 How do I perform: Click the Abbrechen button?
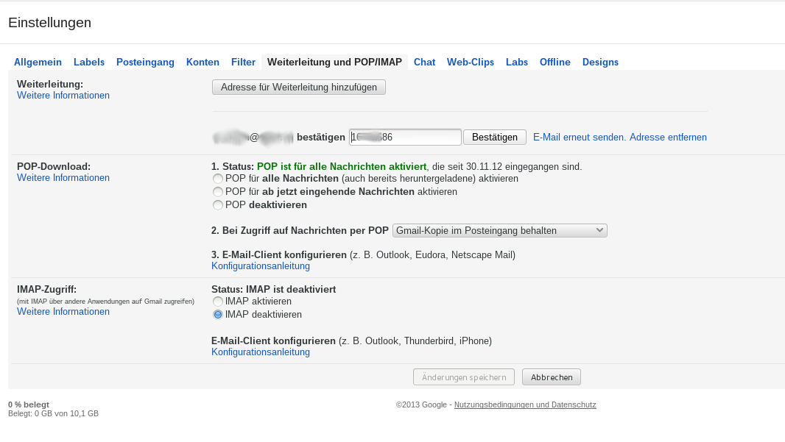(x=551, y=377)
